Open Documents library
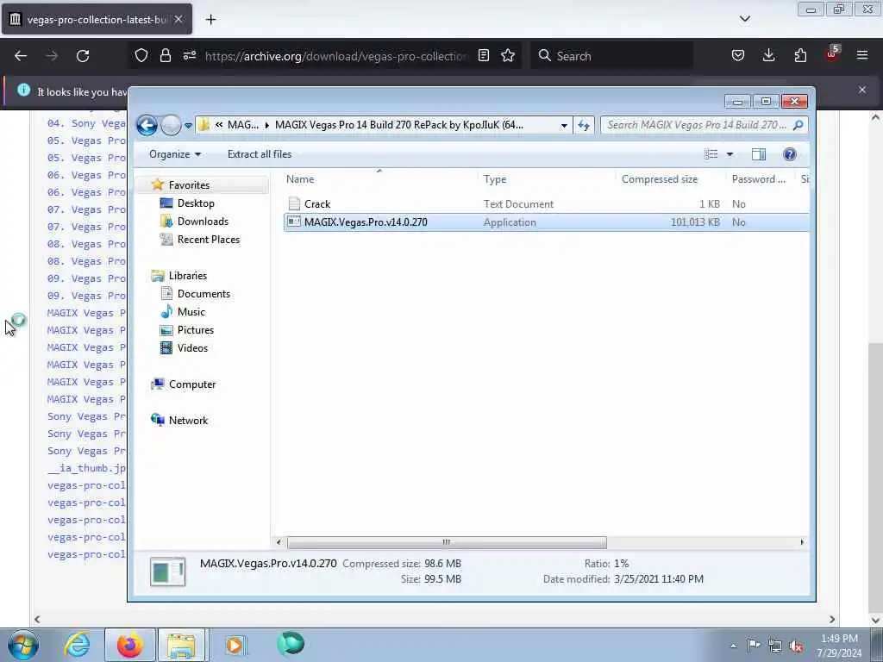 (x=204, y=293)
